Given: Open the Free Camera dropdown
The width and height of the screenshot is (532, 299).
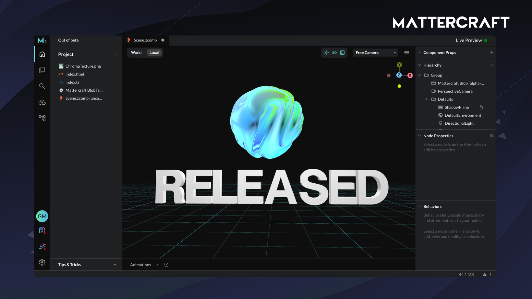Looking at the screenshot, I should [376, 52].
